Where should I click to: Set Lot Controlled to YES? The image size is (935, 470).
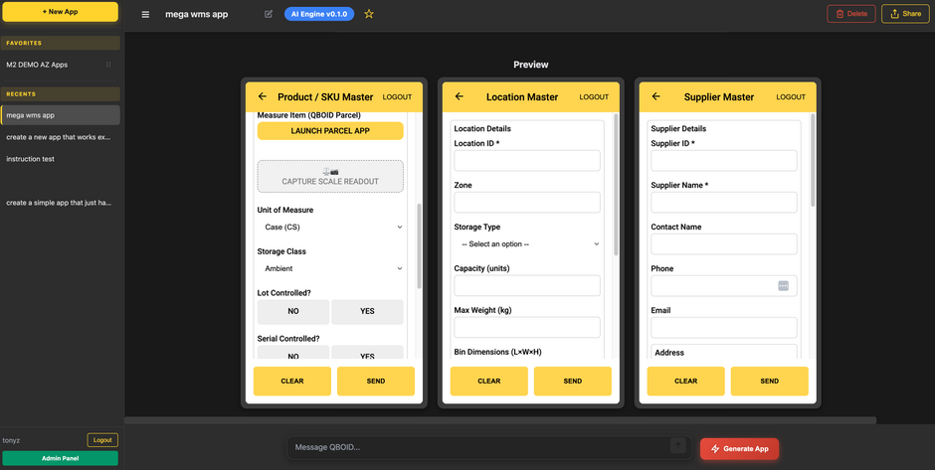tap(367, 311)
